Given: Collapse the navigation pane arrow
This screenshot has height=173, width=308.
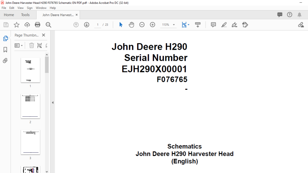Looking at the screenshot, I should click(53, 103).
